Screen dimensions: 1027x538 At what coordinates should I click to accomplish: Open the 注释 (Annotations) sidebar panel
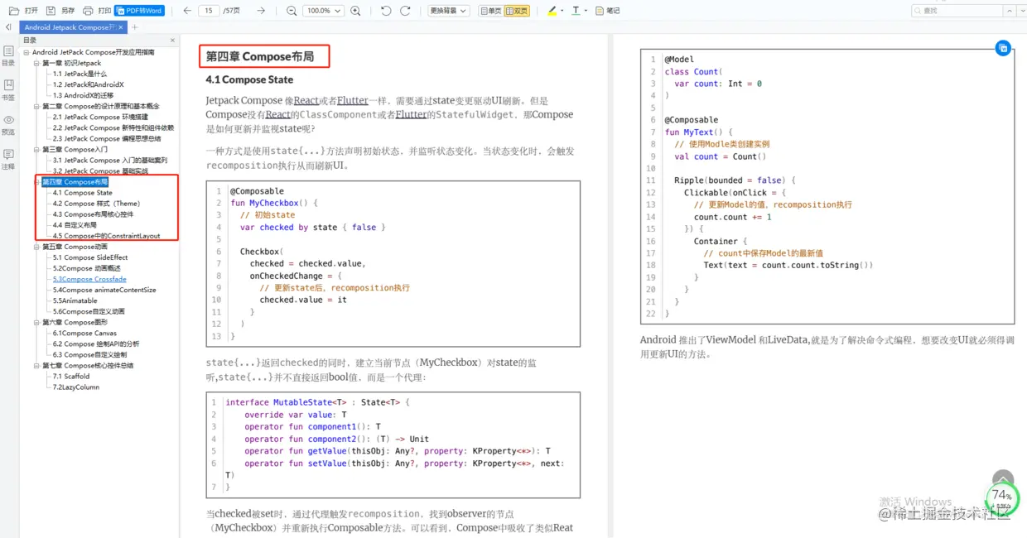coord(8,160)
